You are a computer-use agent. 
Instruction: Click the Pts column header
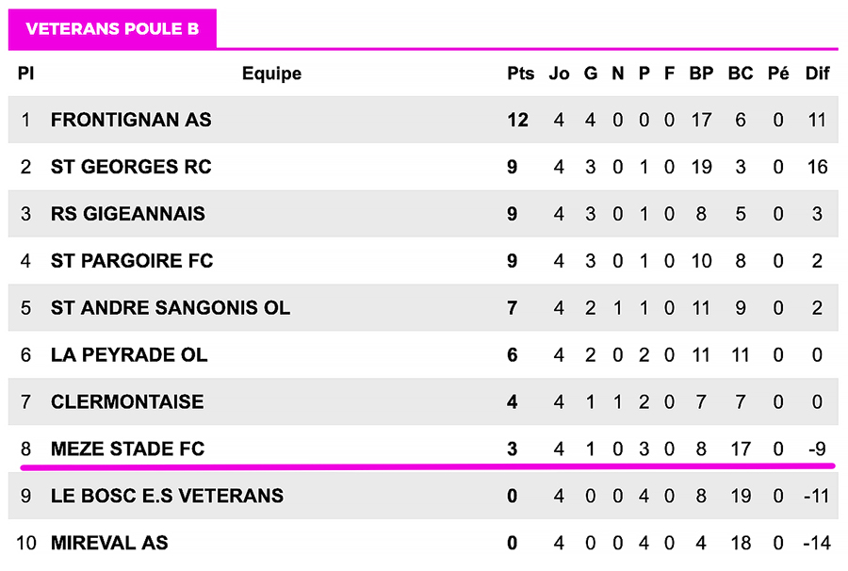[520, 73]
